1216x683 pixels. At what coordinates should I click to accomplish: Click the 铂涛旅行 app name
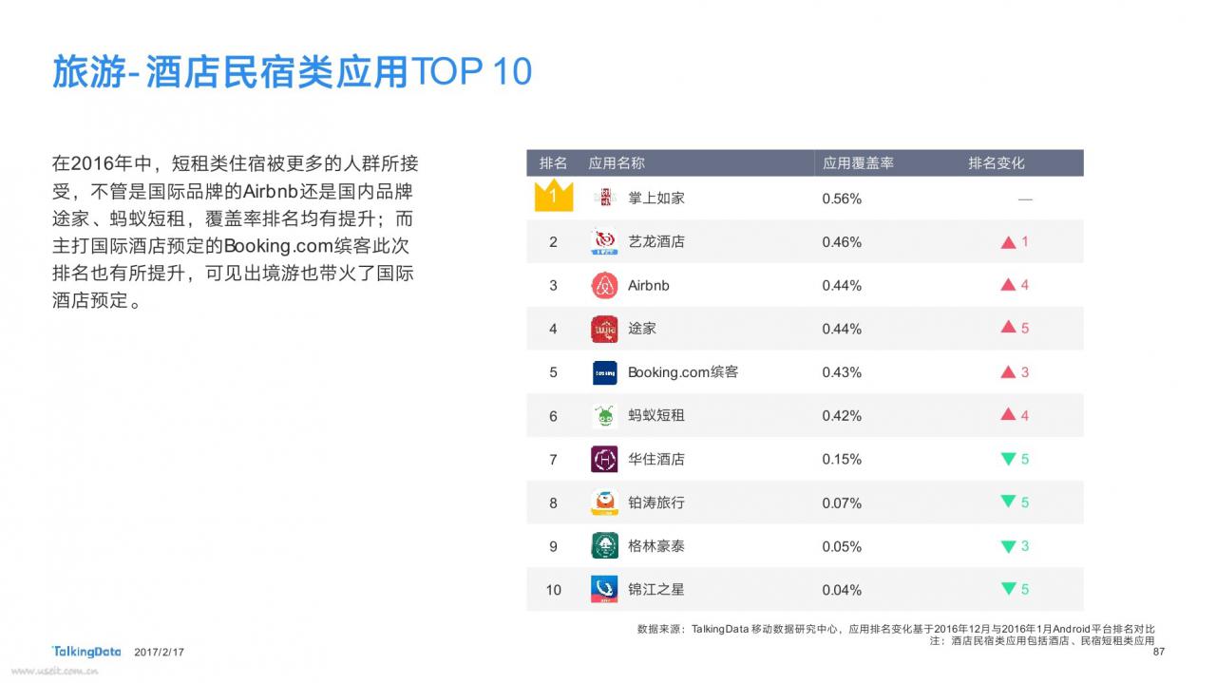[656, 503]
